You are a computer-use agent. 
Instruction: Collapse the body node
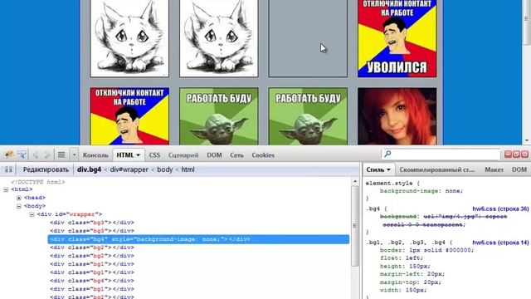pos(19,206)
